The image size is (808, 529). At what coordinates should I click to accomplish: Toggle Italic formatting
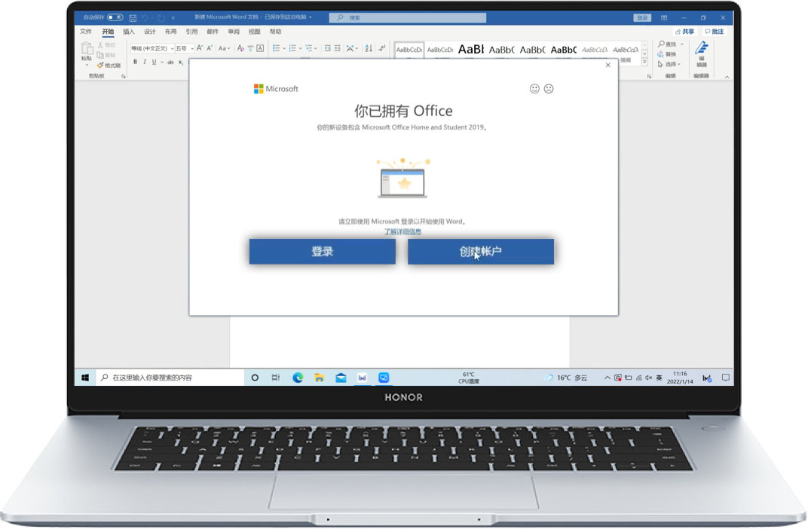[144, 62]
